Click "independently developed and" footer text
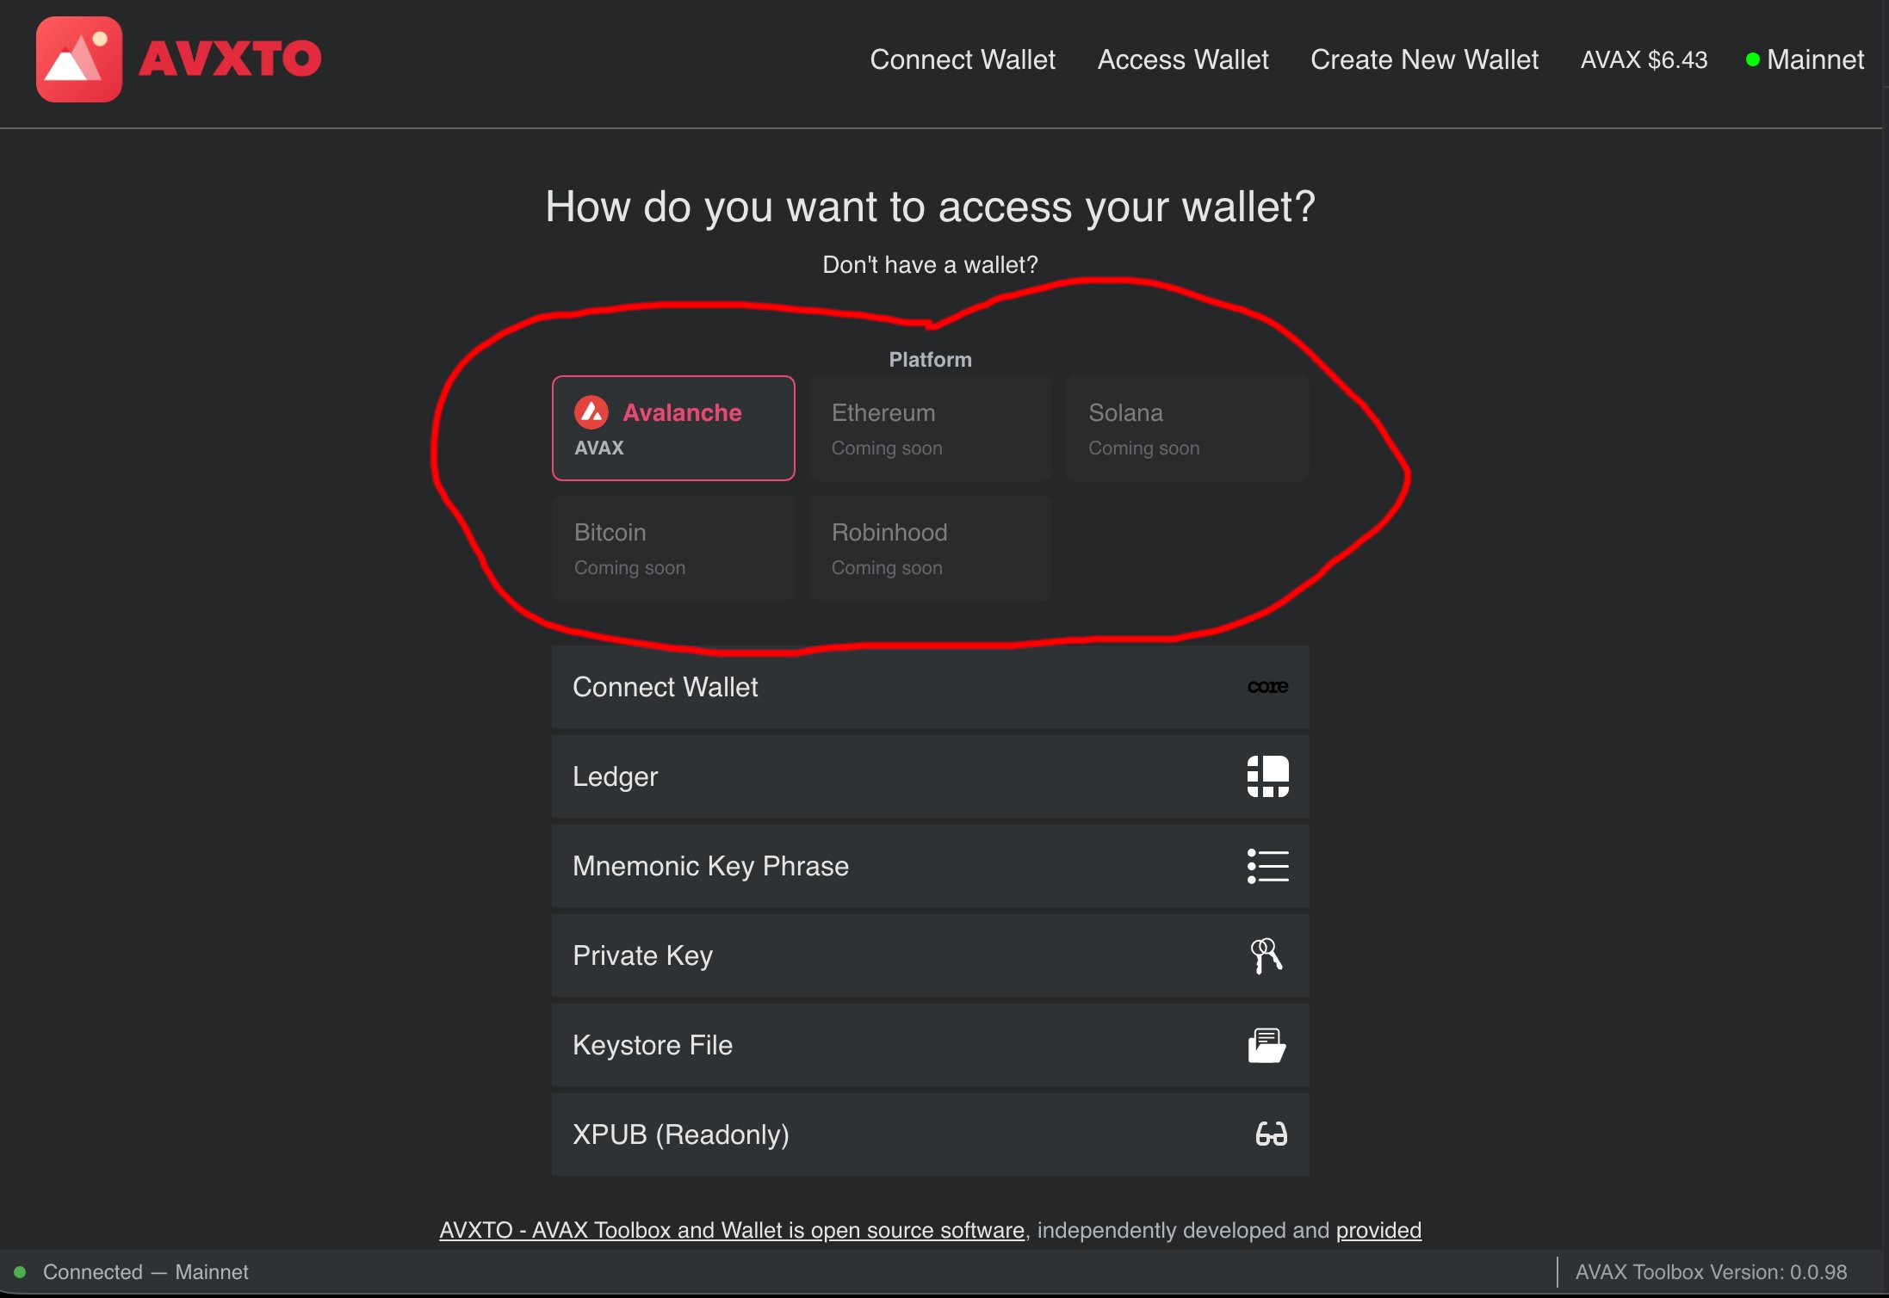 [x=1184, y=1230]
